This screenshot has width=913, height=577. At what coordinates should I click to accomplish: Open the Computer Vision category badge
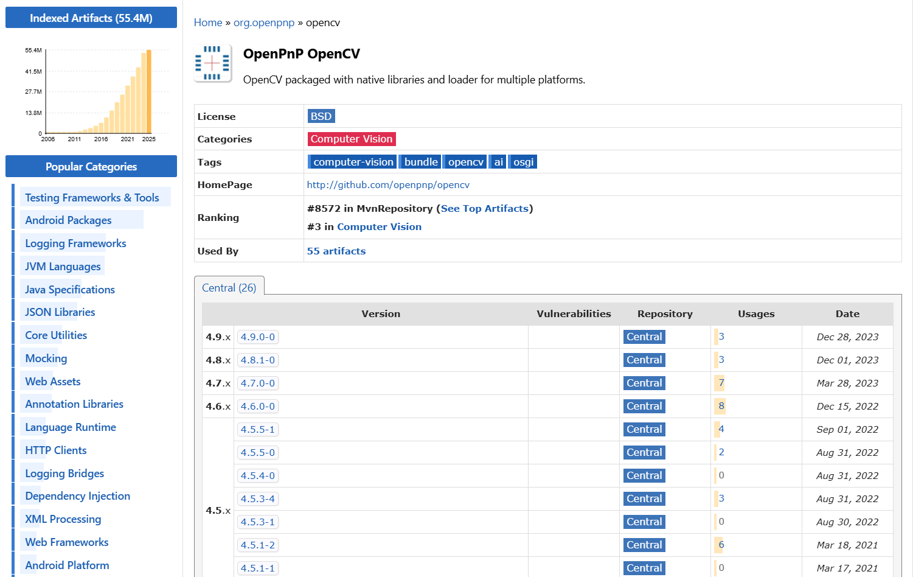(x=352, y=139)
